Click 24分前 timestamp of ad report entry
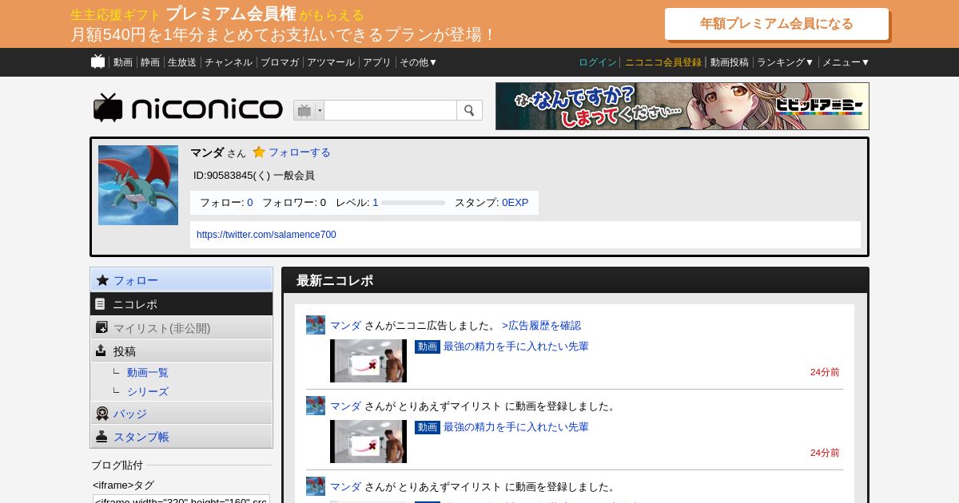Screen dimensions: 959x503 825,372
